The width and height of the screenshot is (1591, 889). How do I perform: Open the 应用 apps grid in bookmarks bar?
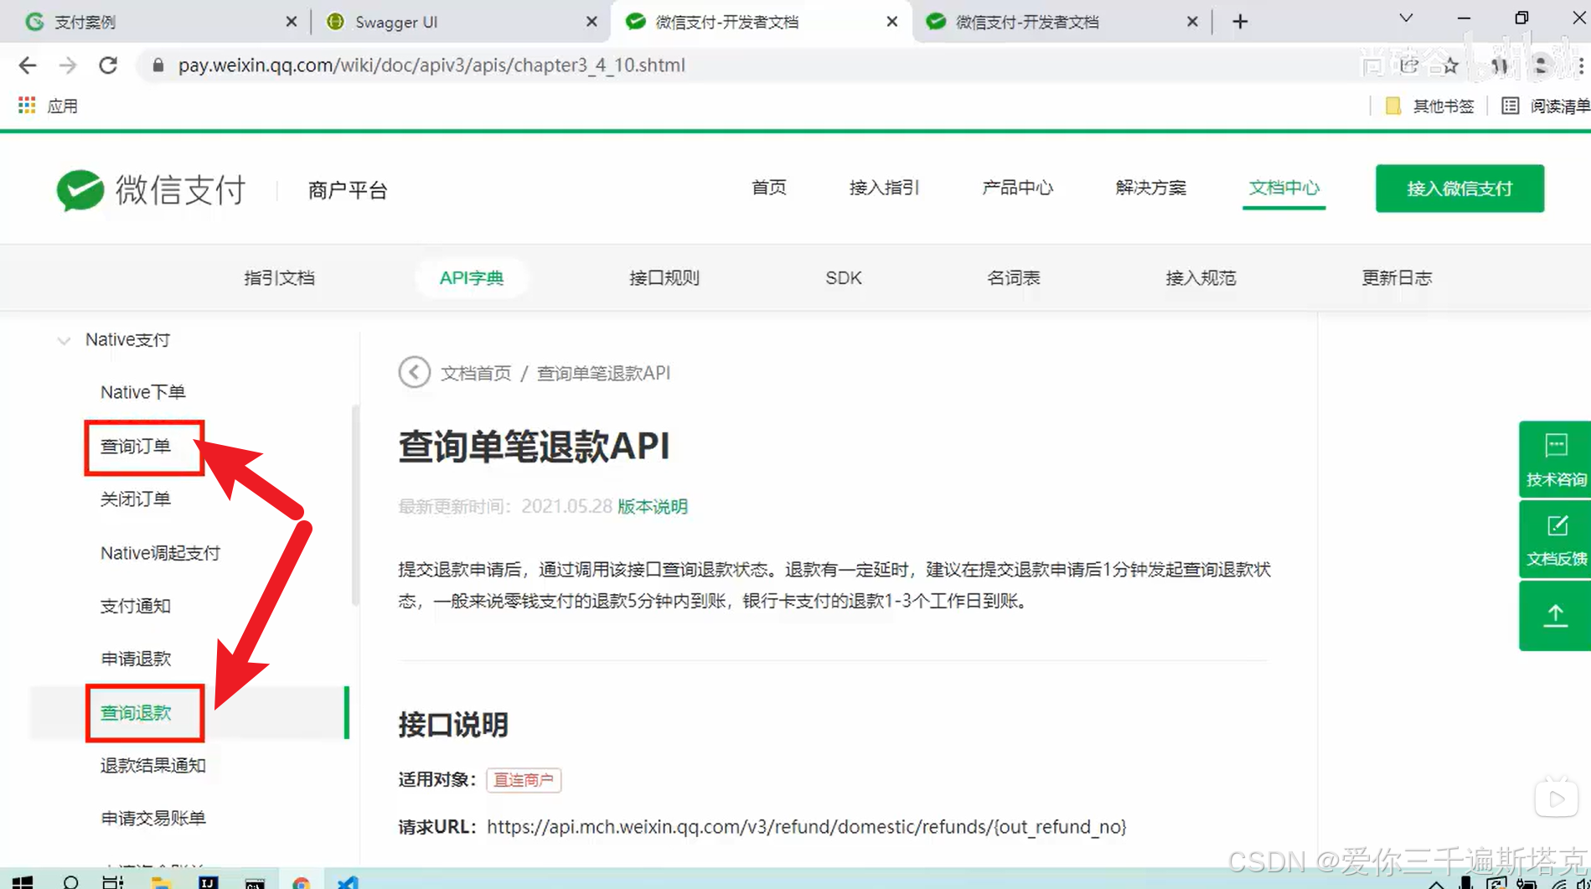pyautogui.click(x=48, y=106)
